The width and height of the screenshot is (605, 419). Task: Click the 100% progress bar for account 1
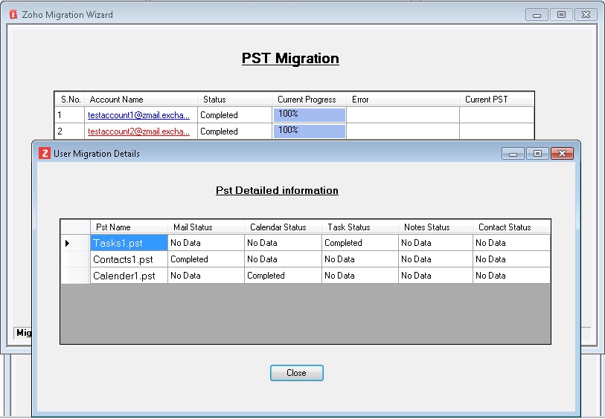click(x=309, y=114)
